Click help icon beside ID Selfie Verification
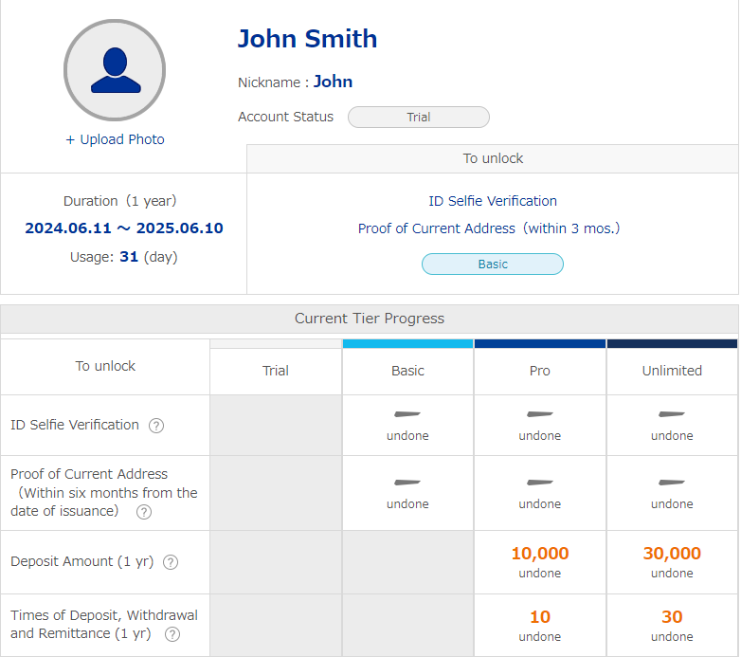Viewport: 741px width, 657px height. pyautogui.click(x=156, y=426)
